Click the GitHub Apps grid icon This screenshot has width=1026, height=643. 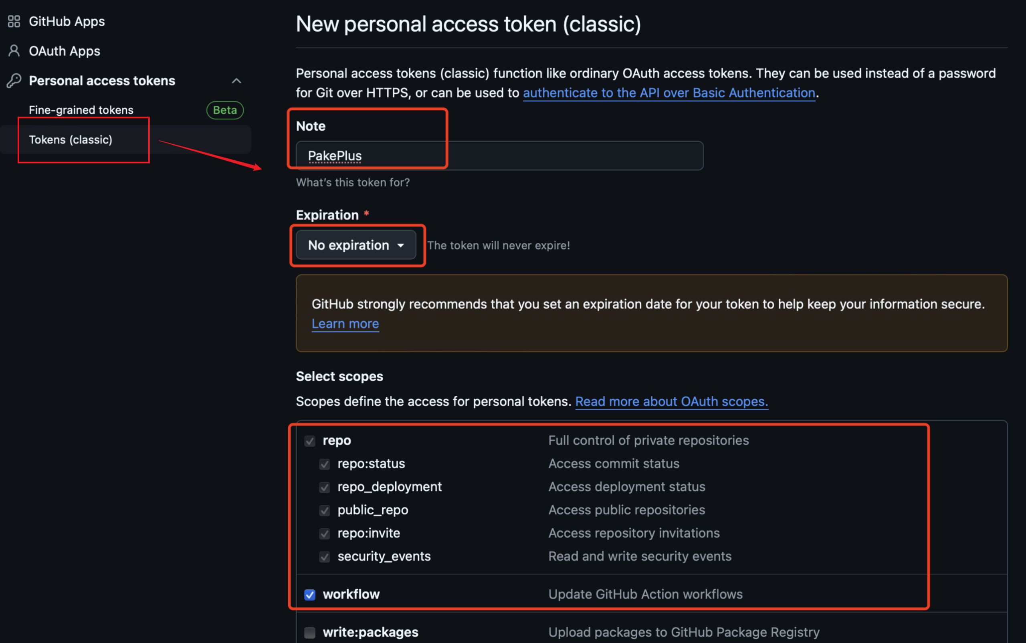click(x=14, y=21)
